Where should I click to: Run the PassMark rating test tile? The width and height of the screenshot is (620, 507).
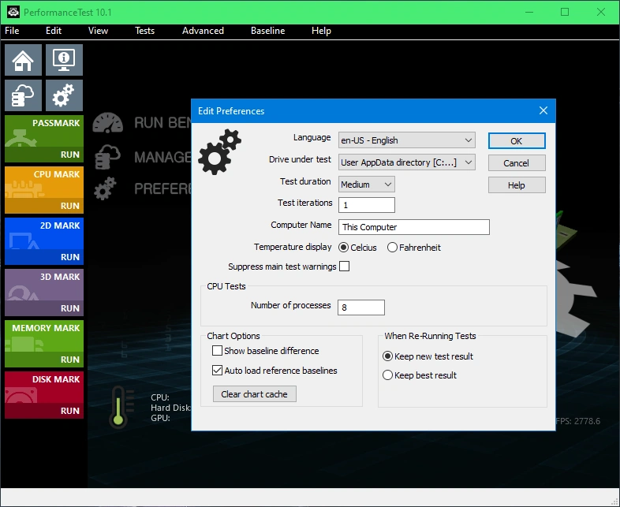coord(44,139)
